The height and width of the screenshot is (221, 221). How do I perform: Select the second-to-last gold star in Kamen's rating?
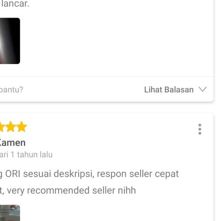[10, 127]
